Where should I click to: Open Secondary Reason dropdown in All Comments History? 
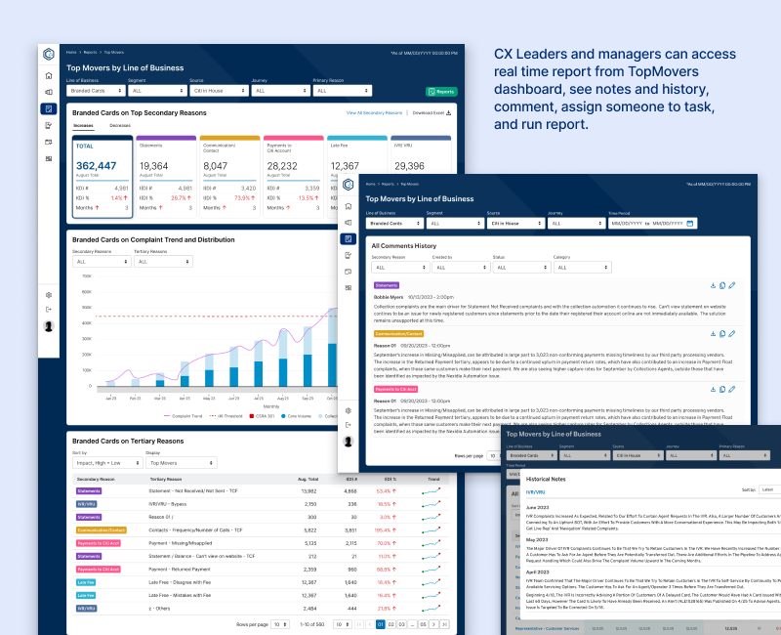point(400,268)
